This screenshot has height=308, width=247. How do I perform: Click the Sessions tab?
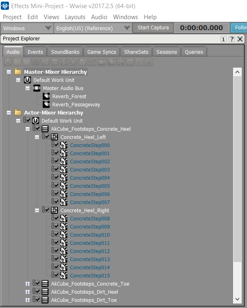167,52
